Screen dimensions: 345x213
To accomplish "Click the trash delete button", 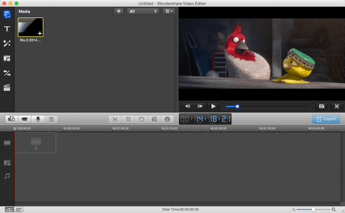I will click(51, 119).
